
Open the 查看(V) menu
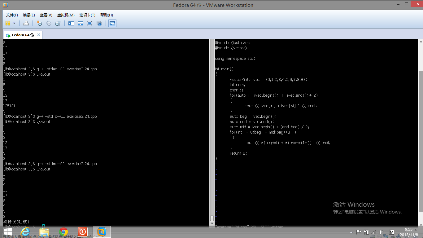tap(46, 15)
